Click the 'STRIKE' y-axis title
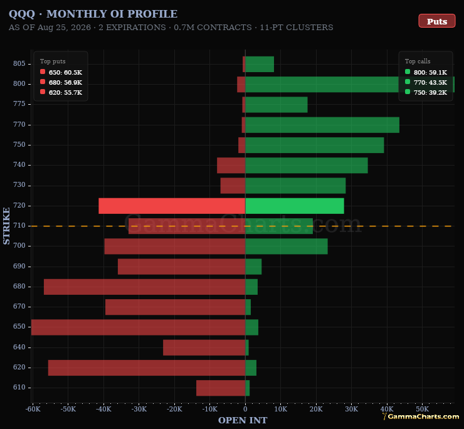Screen dimensions: 464x429 [6, 226]
